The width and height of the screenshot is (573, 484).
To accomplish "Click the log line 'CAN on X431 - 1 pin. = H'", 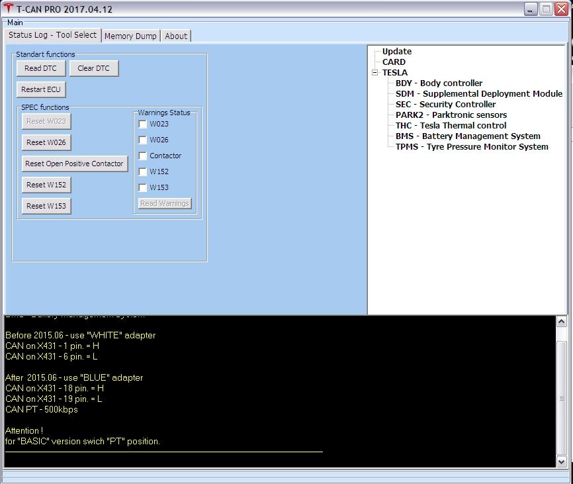I will tap(52, 346).
